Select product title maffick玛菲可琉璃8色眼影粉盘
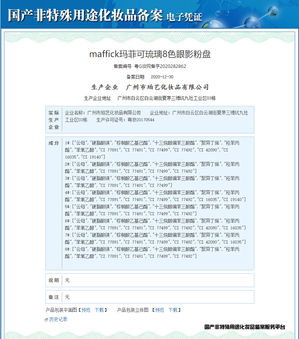This screenshot has width=299, height=339. click(x=150, y=54)
